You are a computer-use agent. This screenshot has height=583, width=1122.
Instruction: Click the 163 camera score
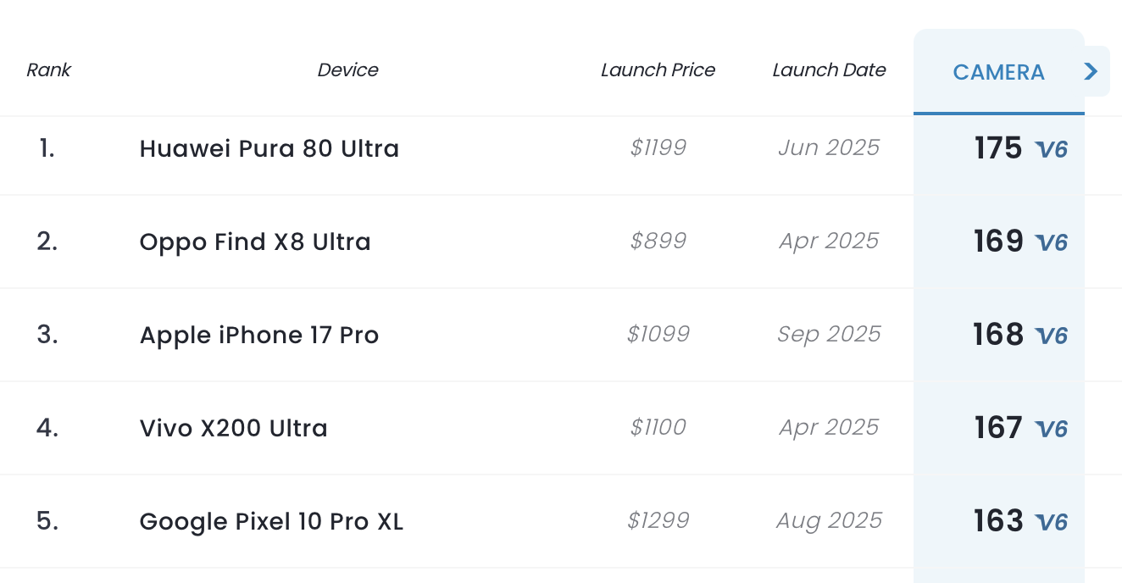(x=998, y=521)
